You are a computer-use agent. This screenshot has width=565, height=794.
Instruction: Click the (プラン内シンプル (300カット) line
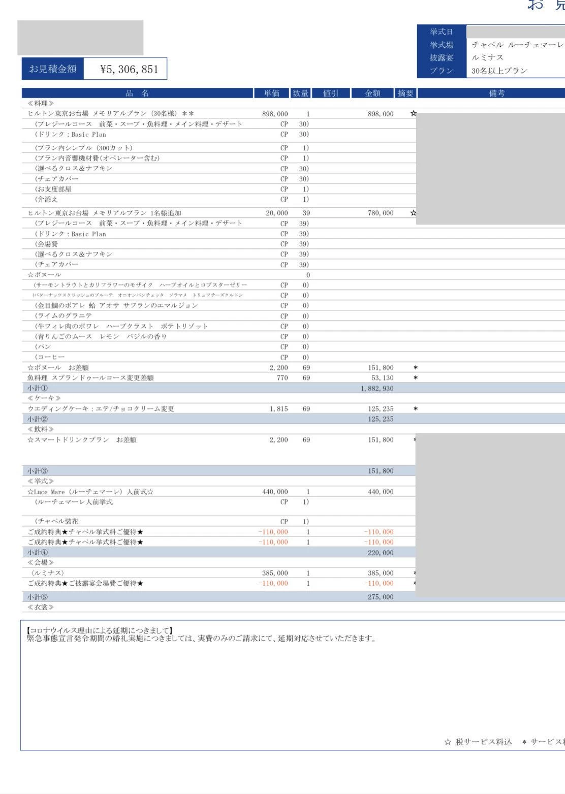pyautogui.click(x=83, y=148)
